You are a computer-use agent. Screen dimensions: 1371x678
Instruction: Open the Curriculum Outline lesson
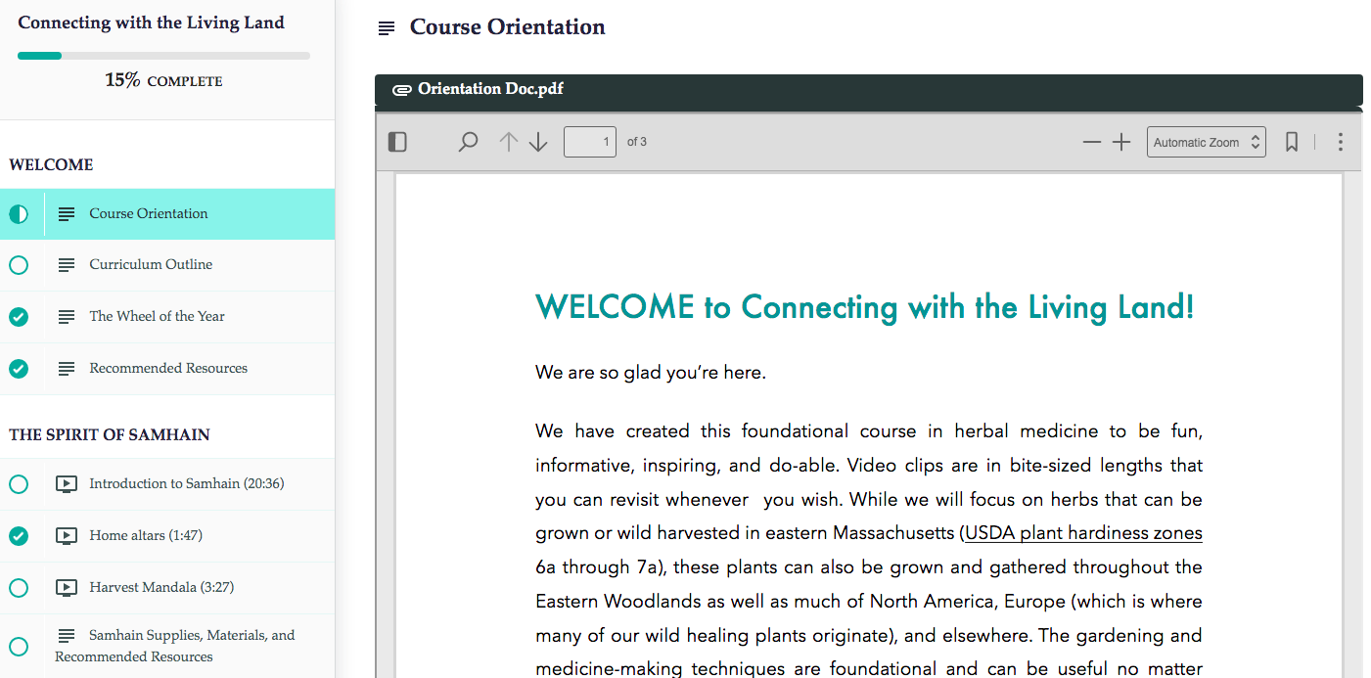[x=167, y=265]
